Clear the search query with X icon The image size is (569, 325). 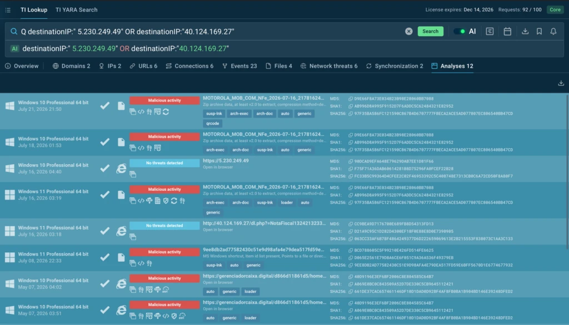click(x=408, y=32)
